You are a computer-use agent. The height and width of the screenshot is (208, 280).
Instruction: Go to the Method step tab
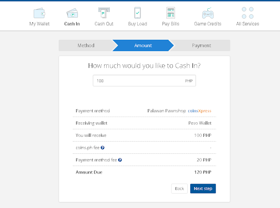point(86,45)
